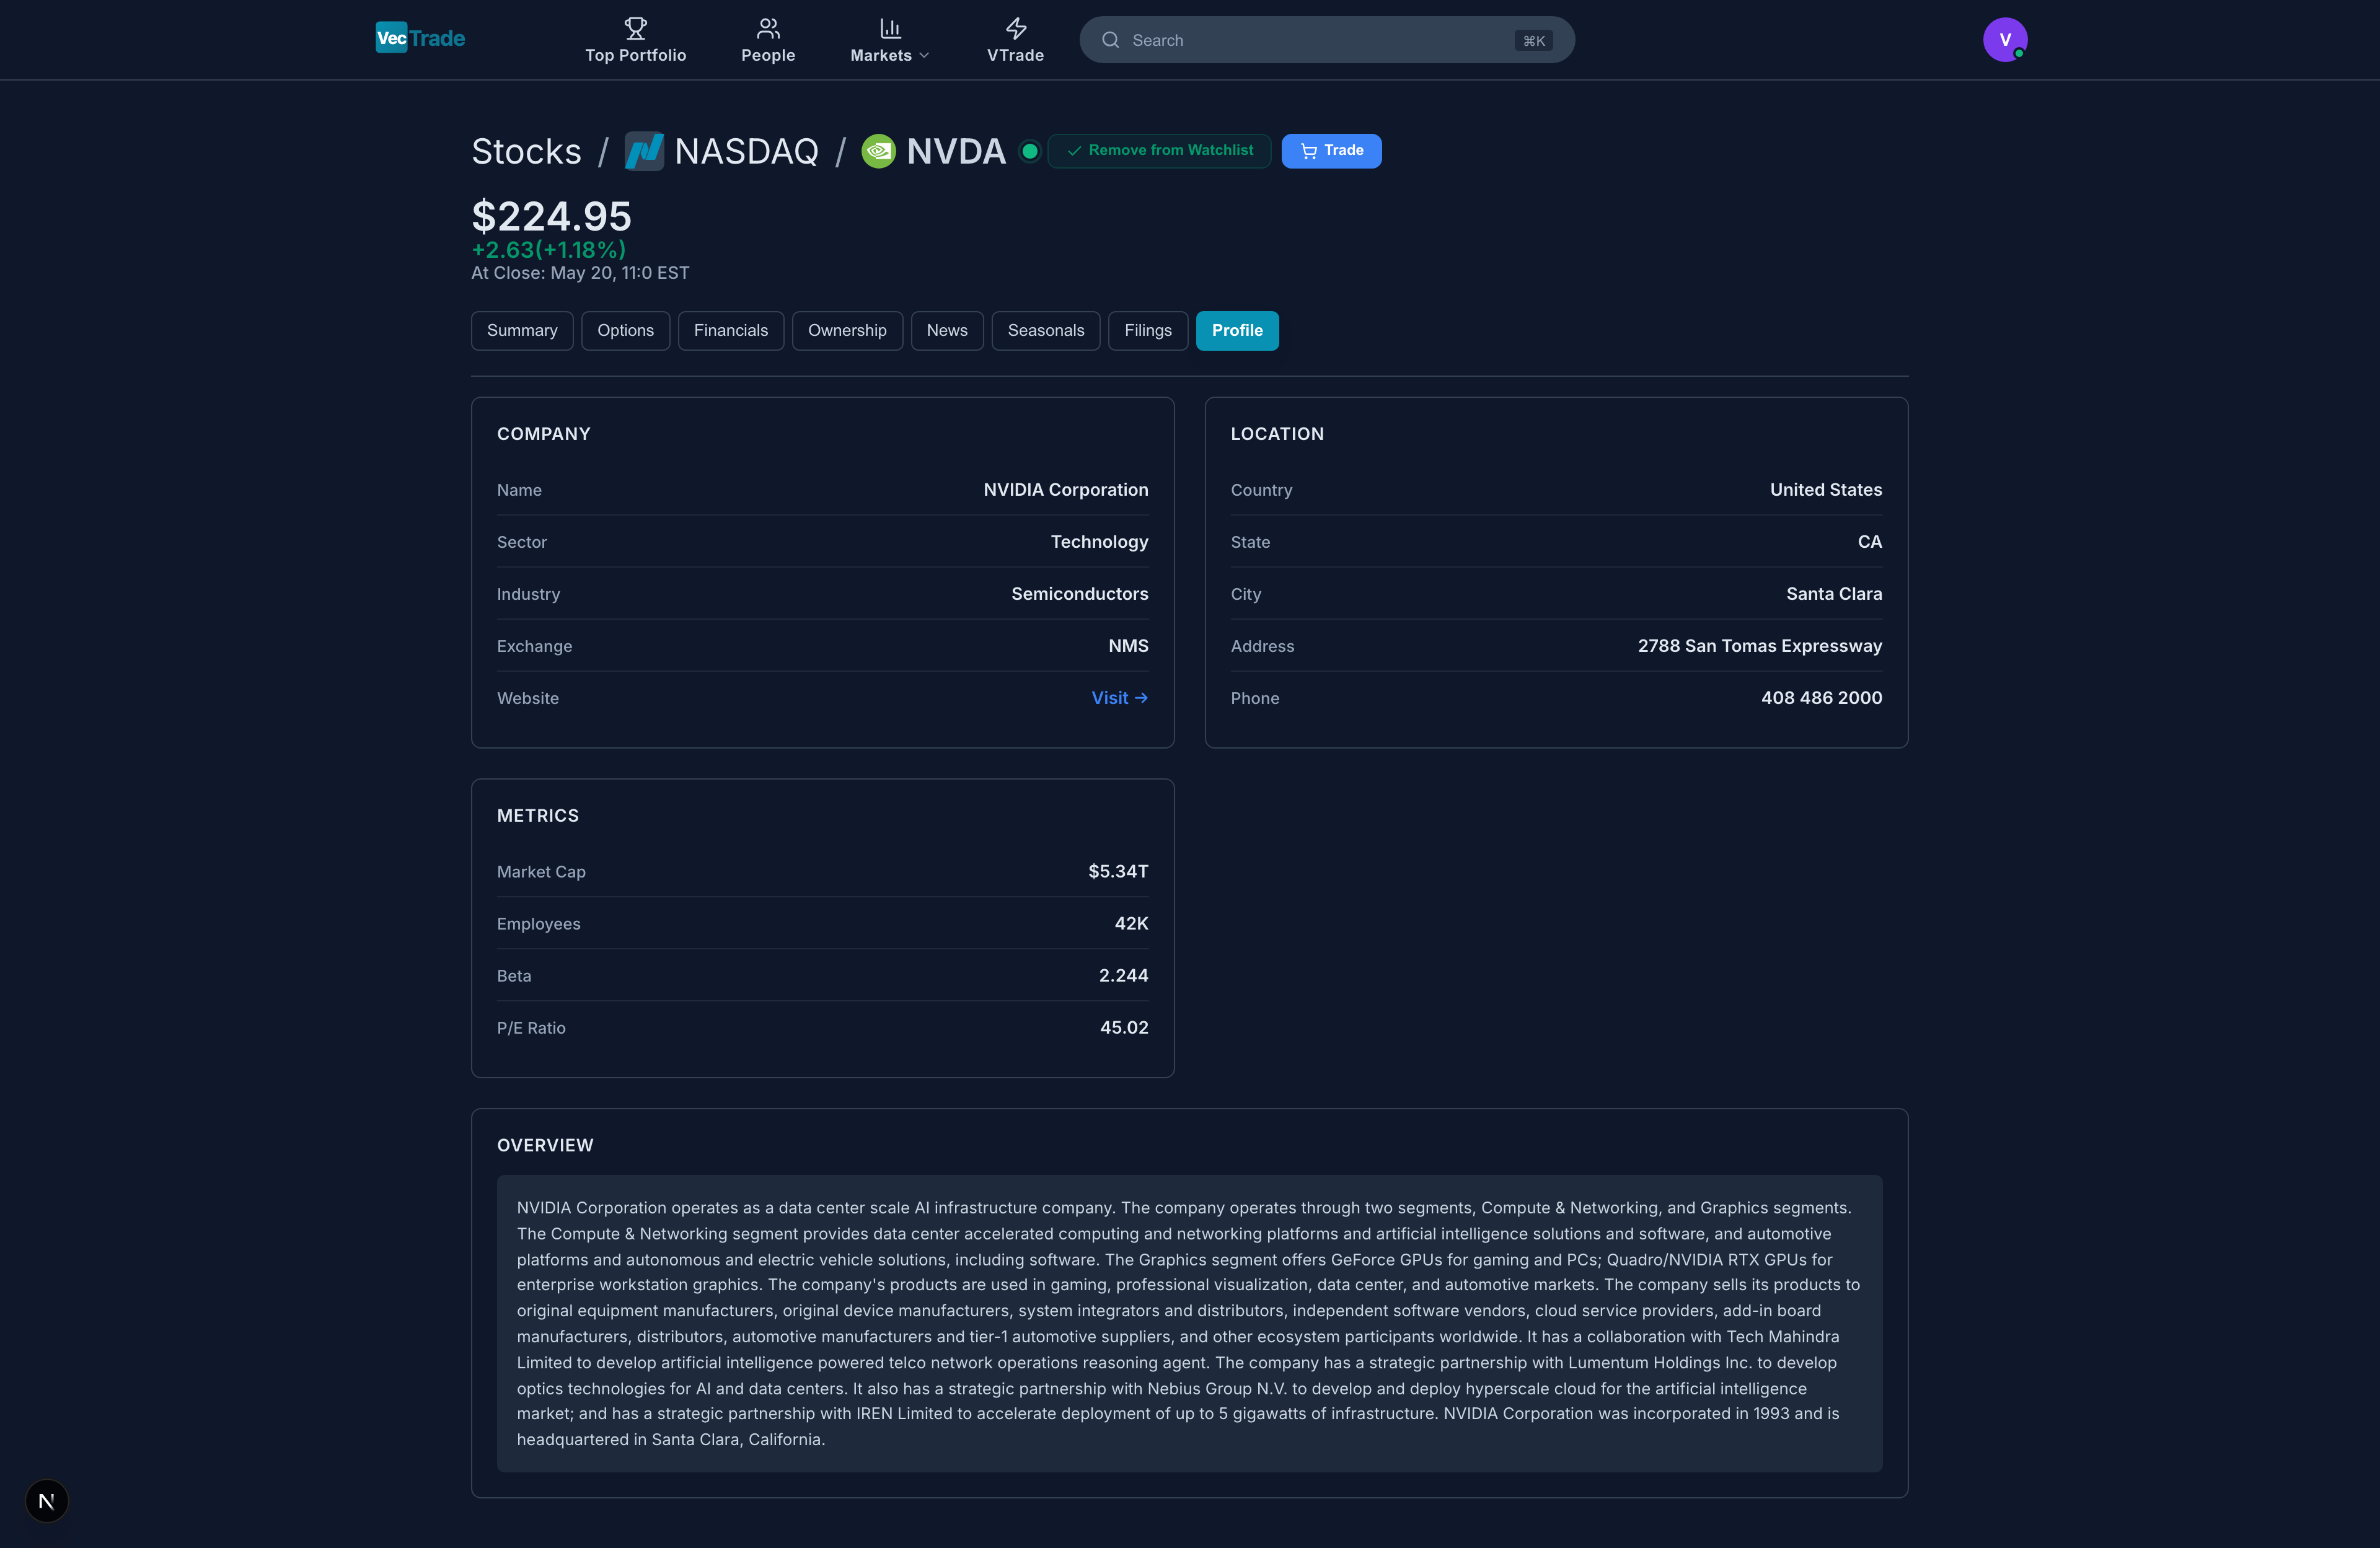
Task: Click the NVIDIA logo icon
Action: [x=878, y=151]
